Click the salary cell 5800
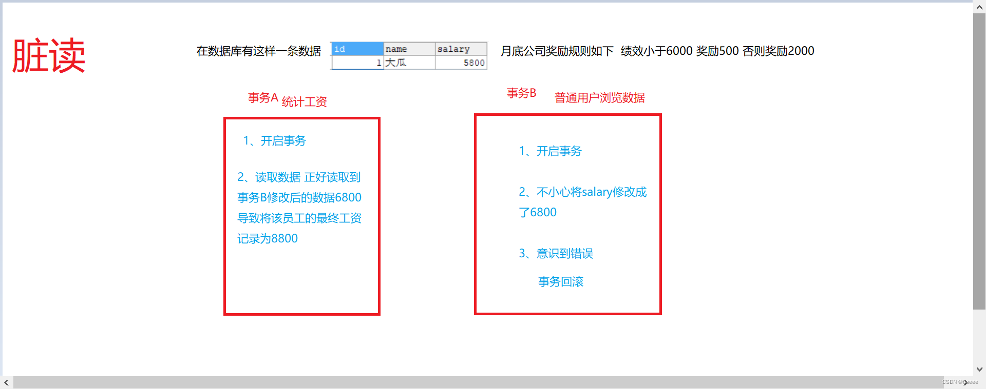The image size is (986, 389). 461,63
